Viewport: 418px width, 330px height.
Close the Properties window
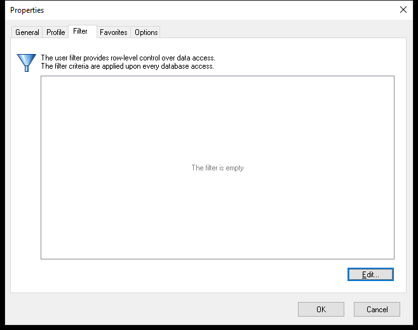pos(403,10)
